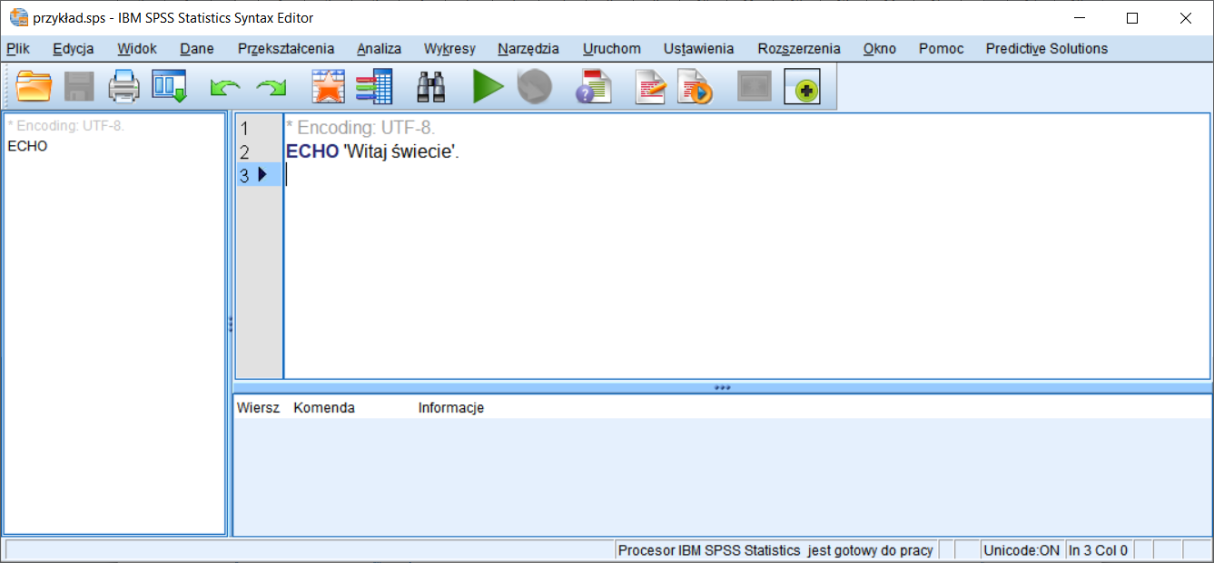Click the Go to Variable icon
Image resolution: width=1214 pixels, height=563 pixels.
click(373, 87)
